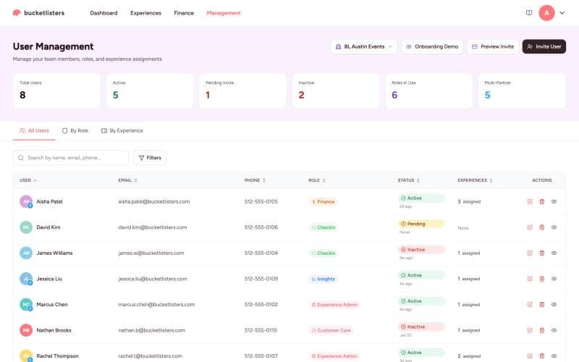Delete Nathan Brooks with trash icon
Viewport: 579px width, 362px height.
click(541, 330)
